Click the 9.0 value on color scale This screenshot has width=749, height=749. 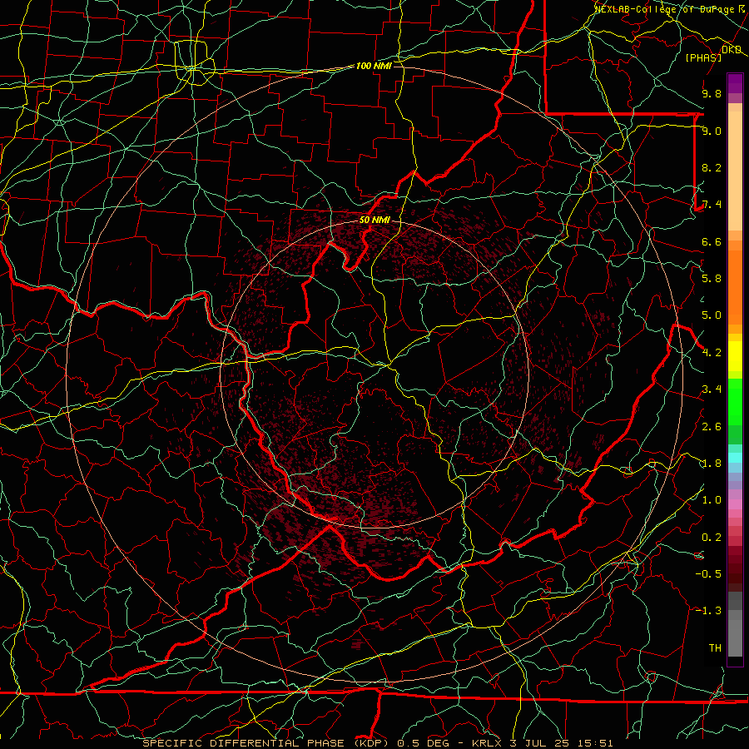712,131
